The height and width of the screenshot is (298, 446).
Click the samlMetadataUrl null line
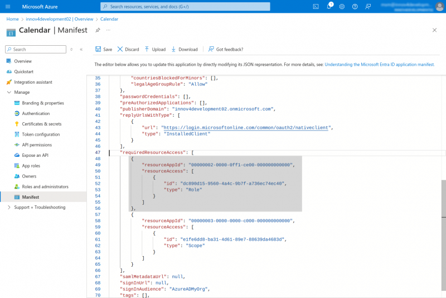tap(152, 277)
